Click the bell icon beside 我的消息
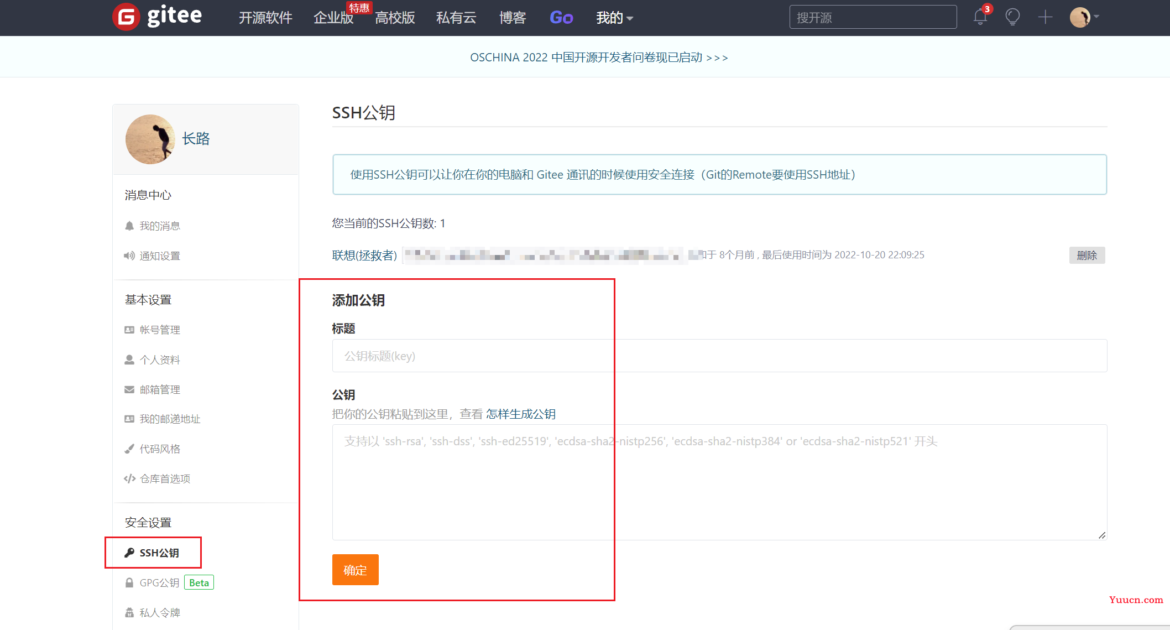 129,226
